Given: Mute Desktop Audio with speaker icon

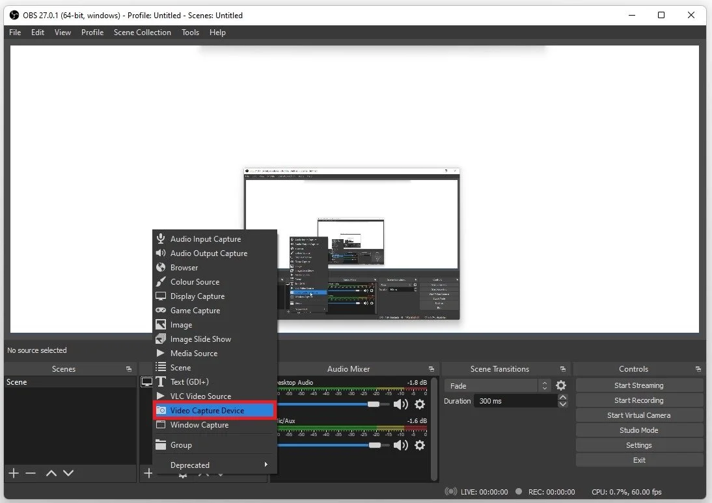Looking at the screenshot, I should click(x=400, y=404).
